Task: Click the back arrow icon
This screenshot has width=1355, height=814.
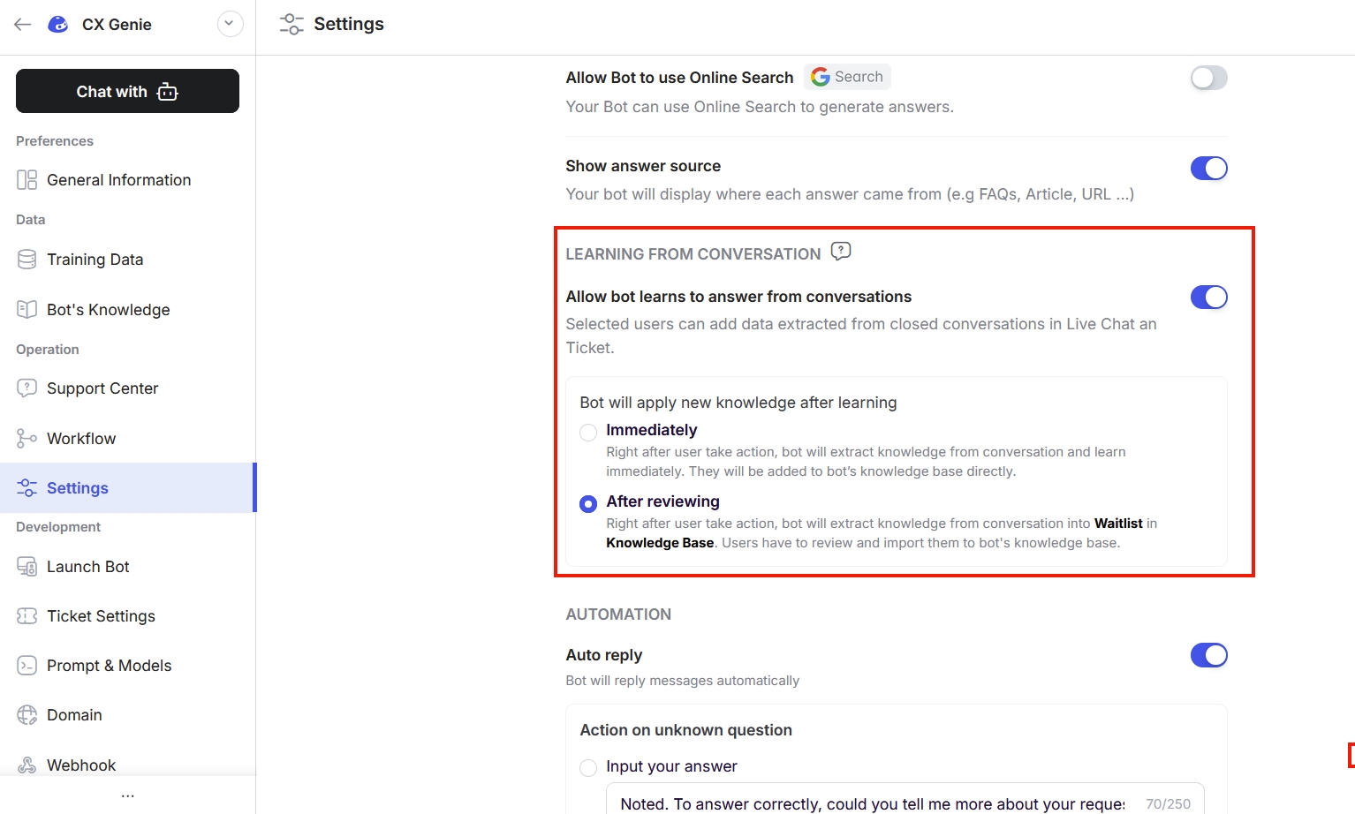Action: click(x=23, y=25)
